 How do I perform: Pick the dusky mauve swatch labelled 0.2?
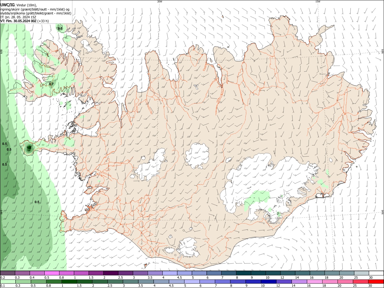[x=7, y=273]
